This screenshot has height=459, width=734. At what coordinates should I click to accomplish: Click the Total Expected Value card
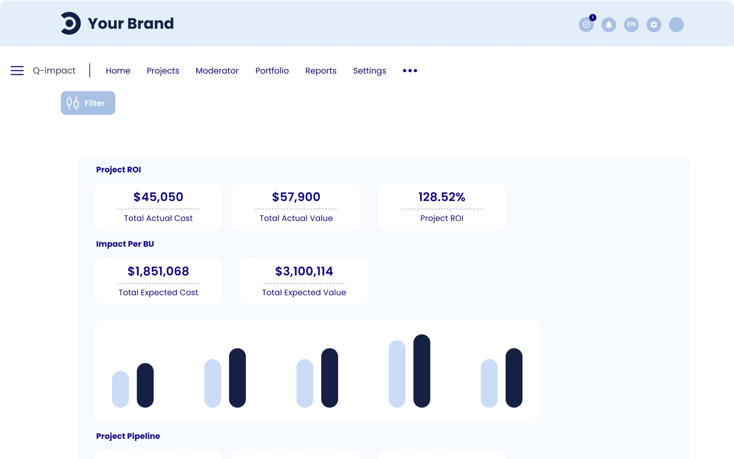304,281
